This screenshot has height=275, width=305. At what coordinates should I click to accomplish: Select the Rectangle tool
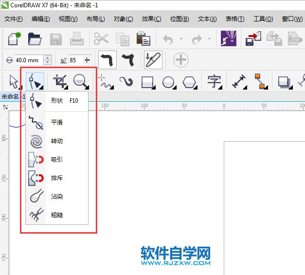[x=148, y=82]
